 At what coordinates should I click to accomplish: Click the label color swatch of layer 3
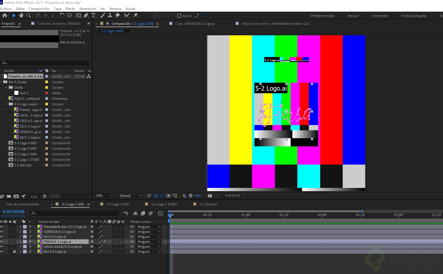click(x=25, y=237)
